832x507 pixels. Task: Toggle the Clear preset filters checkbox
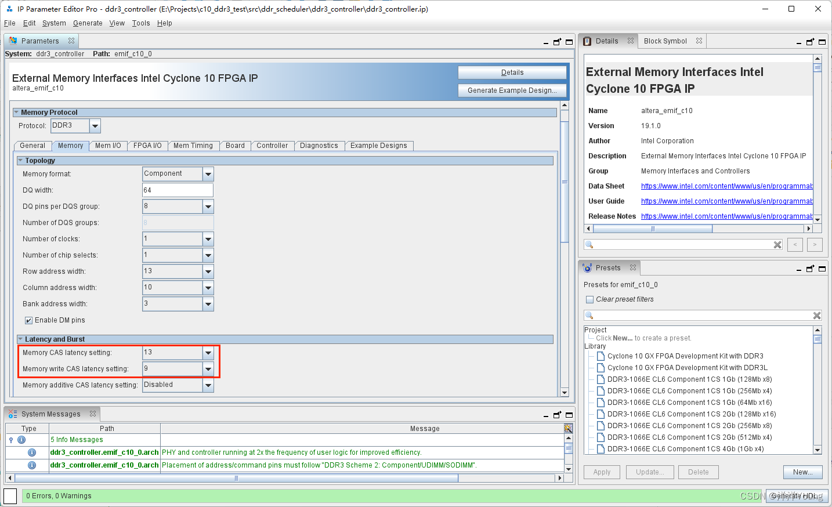tap(589, 299)
